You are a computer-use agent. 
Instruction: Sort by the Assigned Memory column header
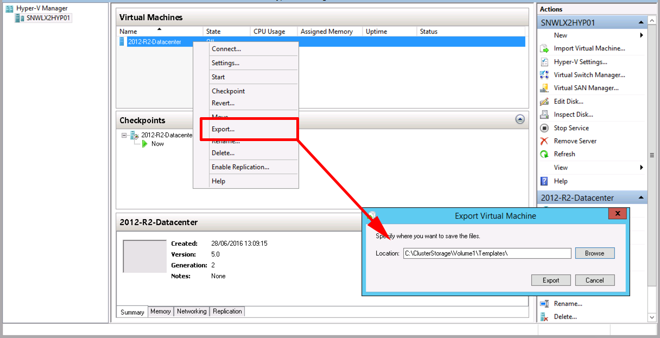point(331,31)
